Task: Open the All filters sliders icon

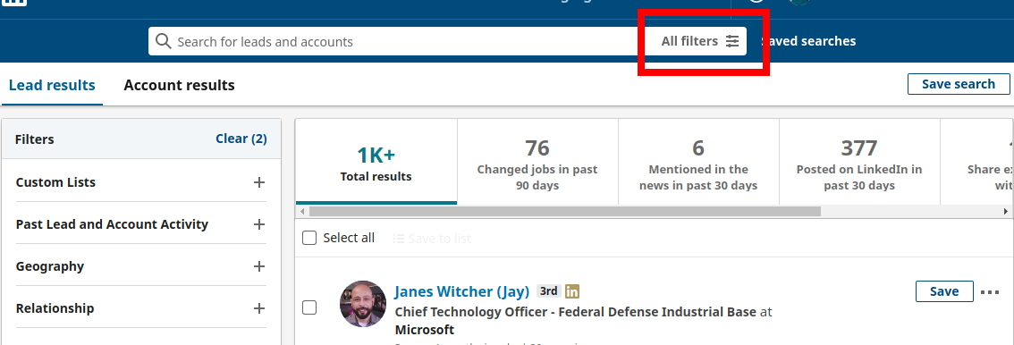Action: (732, 41)
